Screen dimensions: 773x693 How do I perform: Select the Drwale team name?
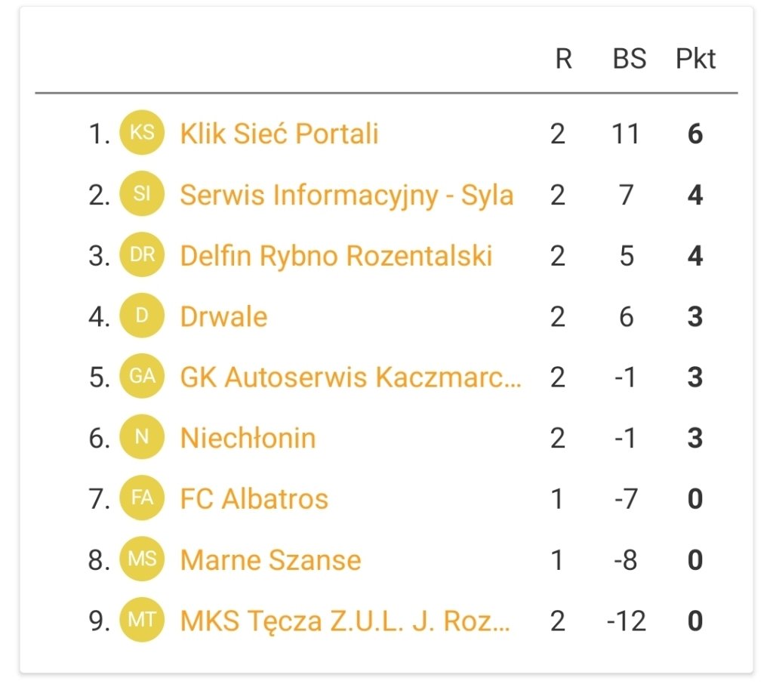click(x=223, y=316)
